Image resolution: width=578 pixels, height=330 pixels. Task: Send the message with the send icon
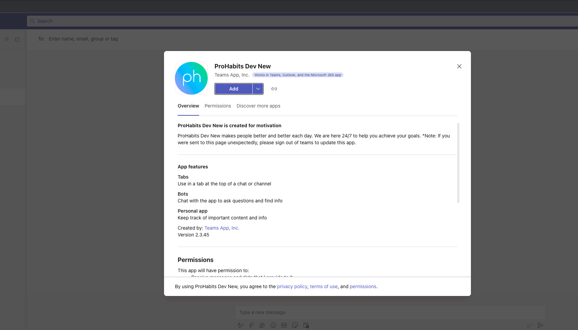(x=541, y=325)
